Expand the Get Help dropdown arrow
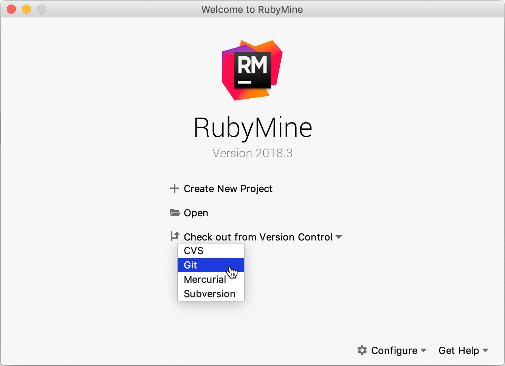505x366 pixels. pos(485,350)
